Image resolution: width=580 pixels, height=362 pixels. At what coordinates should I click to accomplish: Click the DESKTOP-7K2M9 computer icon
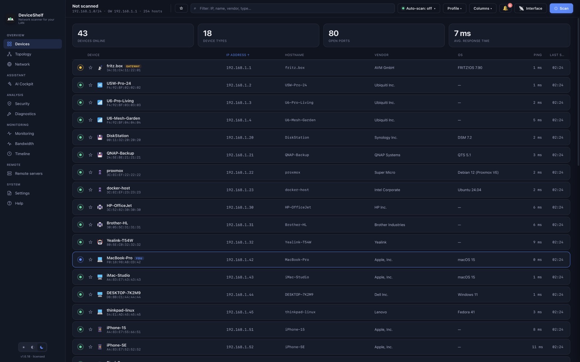point(100,295)
